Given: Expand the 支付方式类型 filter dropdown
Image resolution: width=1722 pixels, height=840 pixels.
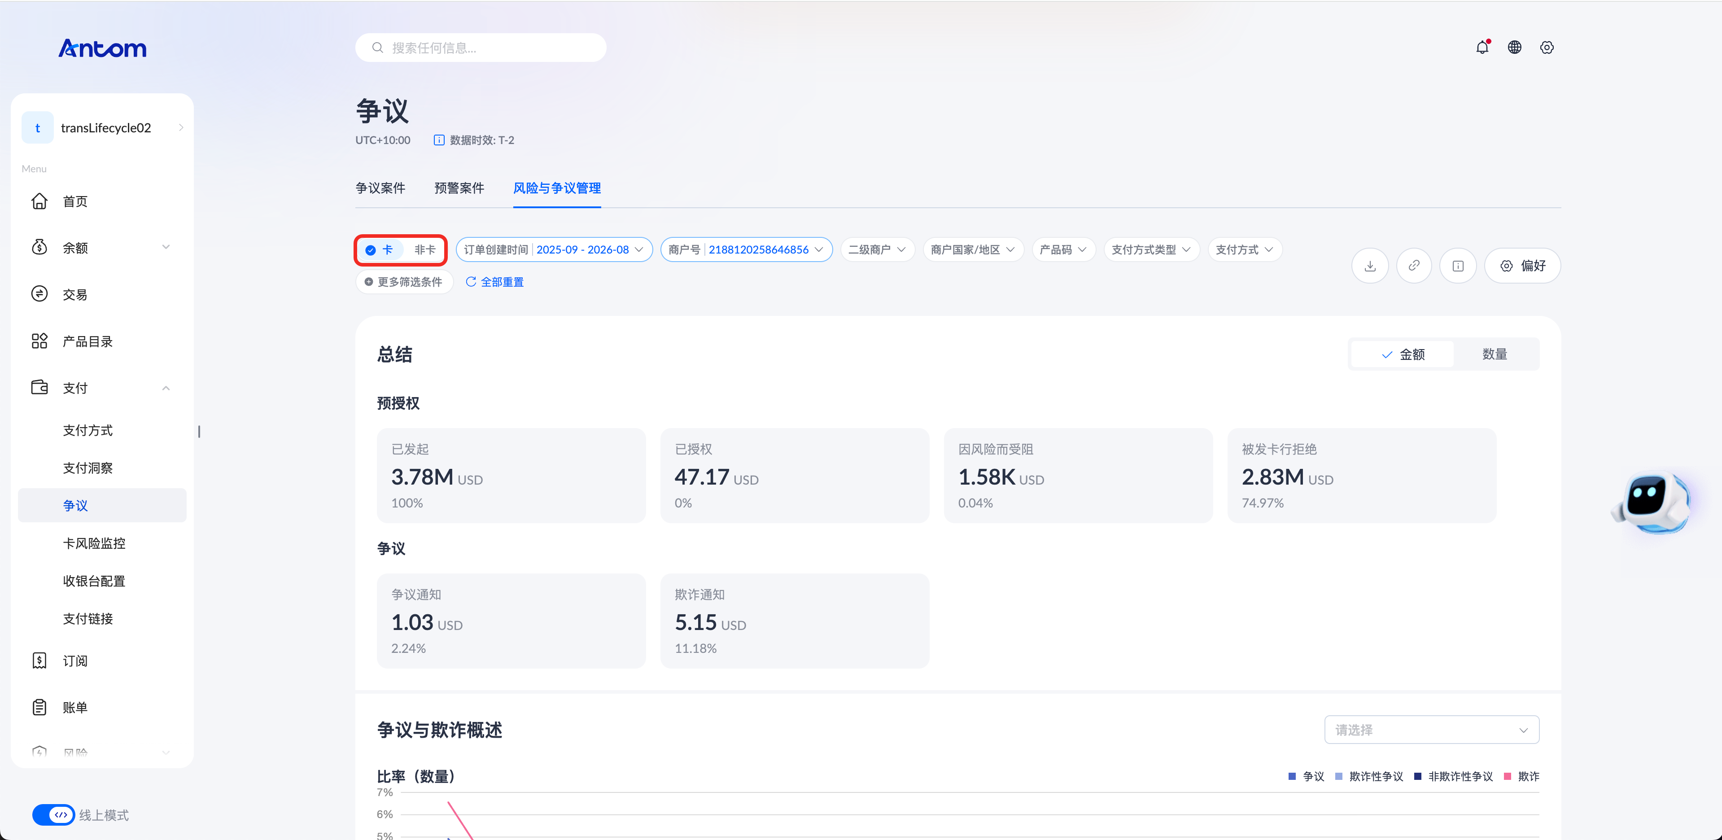Looking at the screenshot, I should coord(1150,249).
